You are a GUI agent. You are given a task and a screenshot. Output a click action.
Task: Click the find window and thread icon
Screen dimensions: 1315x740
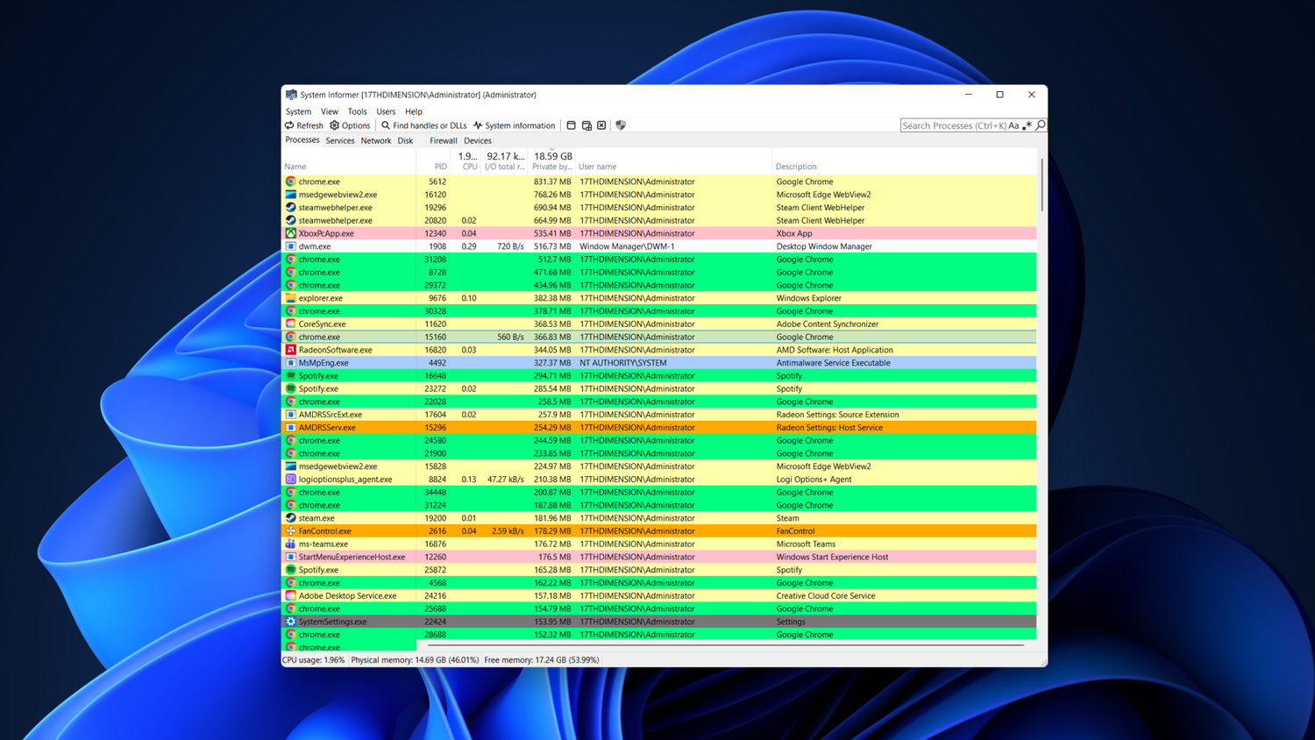tap(586, 125)
